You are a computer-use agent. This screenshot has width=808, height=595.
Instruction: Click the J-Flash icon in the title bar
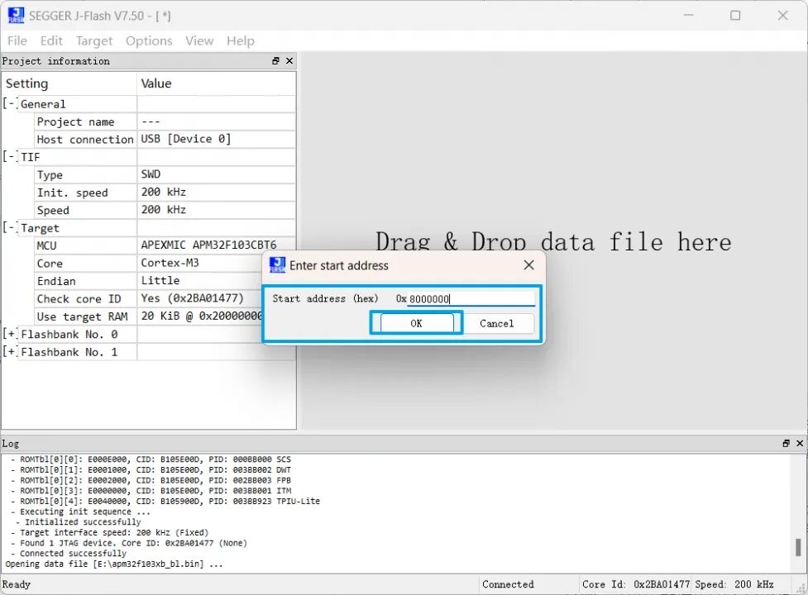(13, 14)
